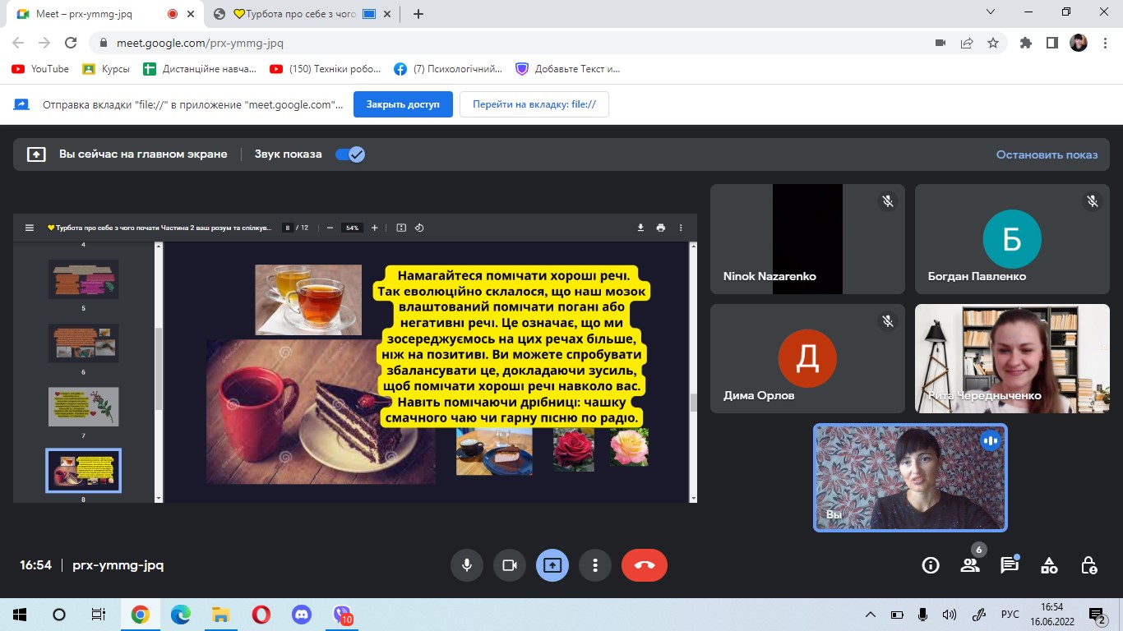Select page 5 thumbnail in PDF sidebar
The width and height of the screenshot is (1123, 631).
click(x=83, y=279)
